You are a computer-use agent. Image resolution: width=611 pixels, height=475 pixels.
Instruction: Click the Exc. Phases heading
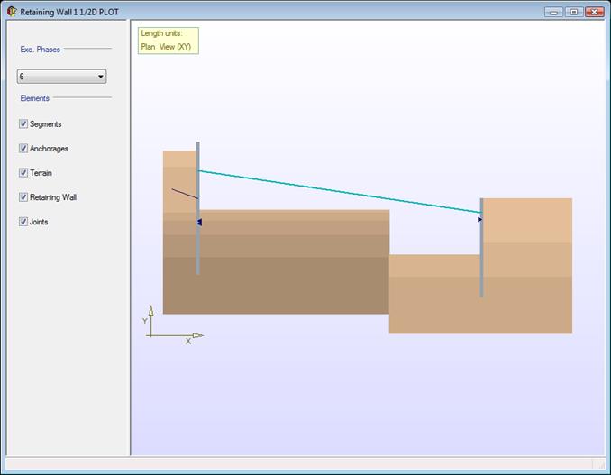41,50
